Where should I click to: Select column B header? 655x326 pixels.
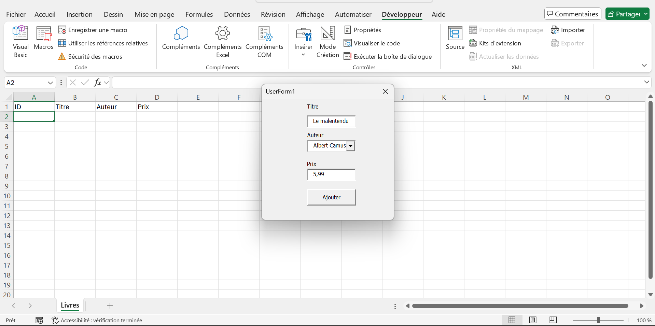(75, 97)
